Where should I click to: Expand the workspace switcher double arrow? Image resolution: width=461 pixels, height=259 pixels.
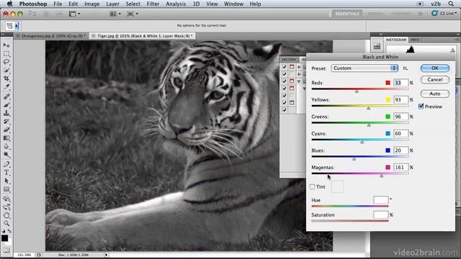point(420,14)
